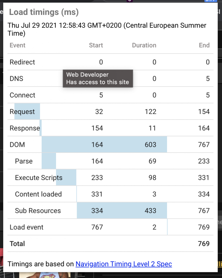Click the page load timestamp text
The image size is (222, 278).
click(107, 29)
